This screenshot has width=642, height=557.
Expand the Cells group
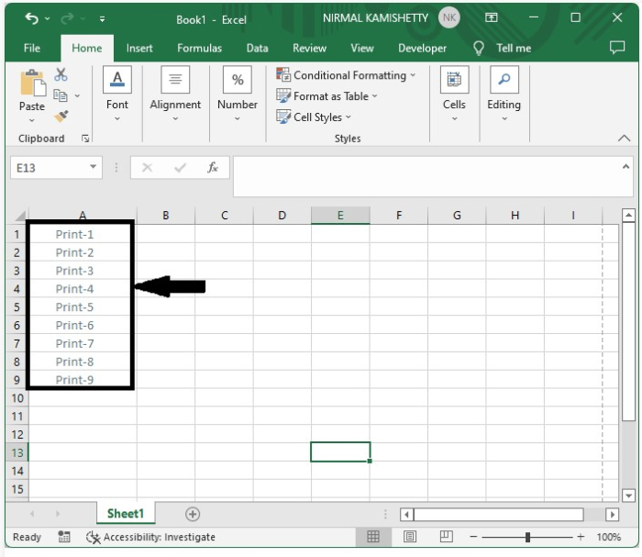[454, 95]
